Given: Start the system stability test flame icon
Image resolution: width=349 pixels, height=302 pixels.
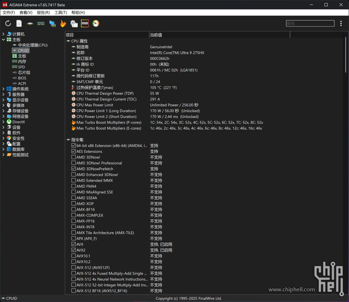Looking at the screenshot, I should (63, 24).
